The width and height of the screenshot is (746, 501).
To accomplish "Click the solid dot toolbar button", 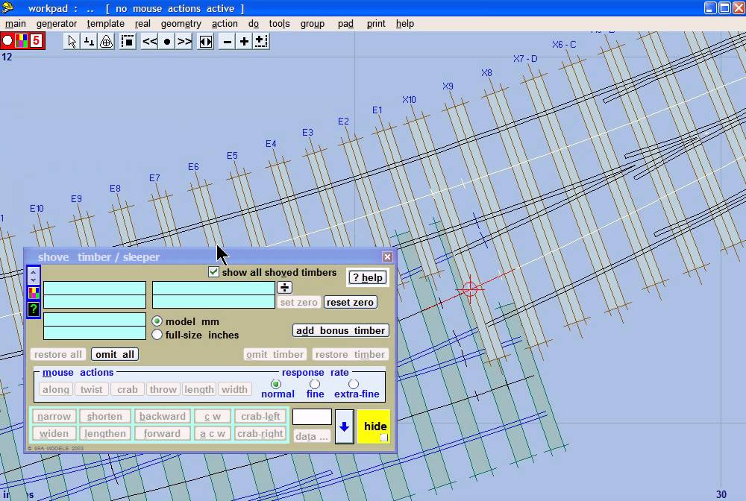I will coord(166,41).
